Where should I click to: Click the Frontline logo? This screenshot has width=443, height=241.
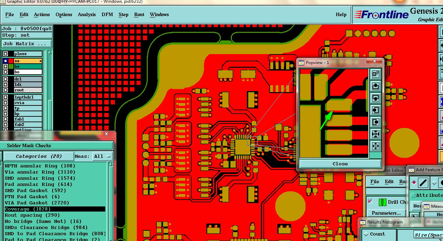coord(381,14)
